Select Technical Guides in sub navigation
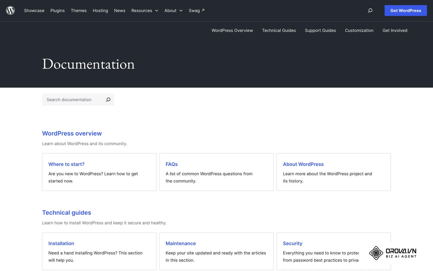Viewport: 433px width, 271px height. pos(279,30)
